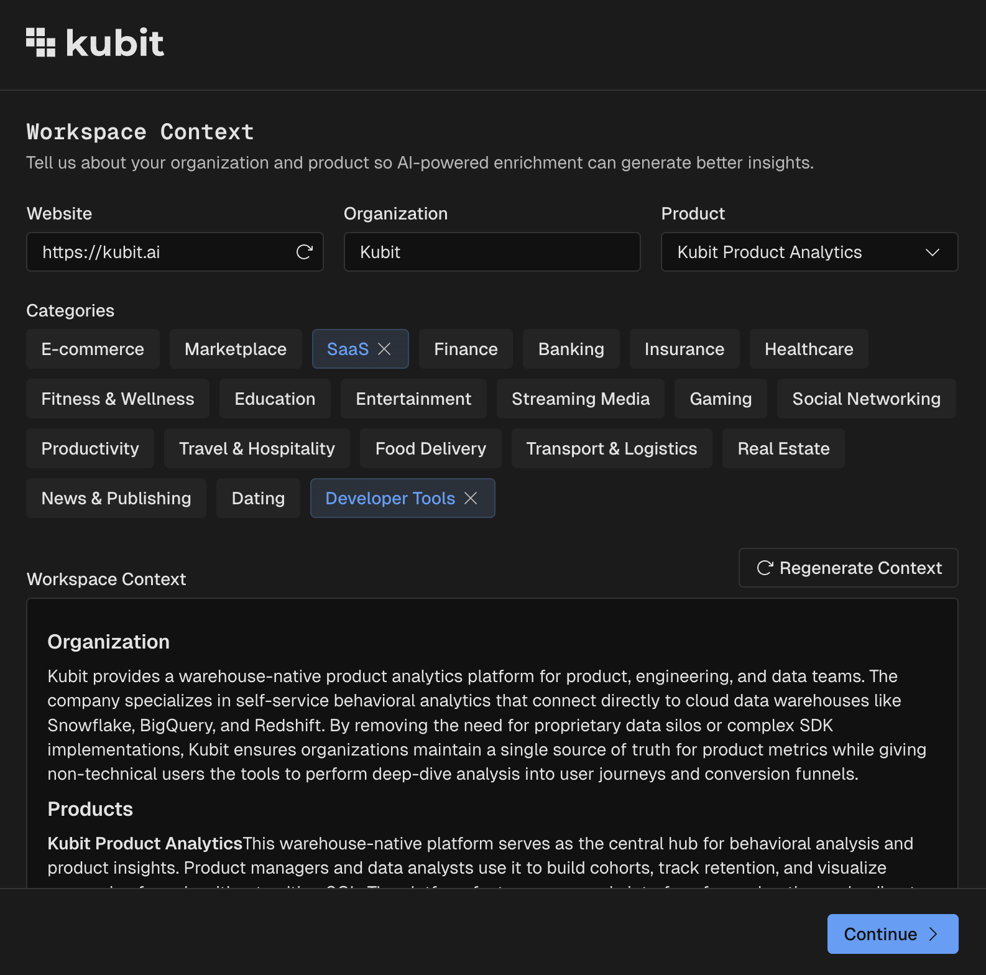Pick the Gaming category tag
This screenshot has height=975, width=986.
[x=721, y=399]
